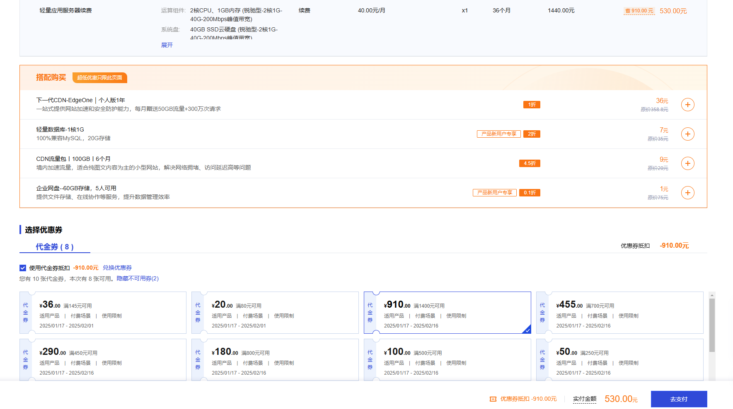Click the 省910.00元 savings badge
This screenshot has width=733, height=409.
click(639, 11)
